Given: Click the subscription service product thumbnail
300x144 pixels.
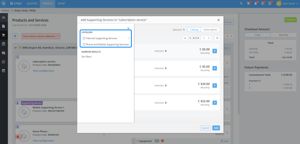Looking at the screenshot, I should coord(24,66).
